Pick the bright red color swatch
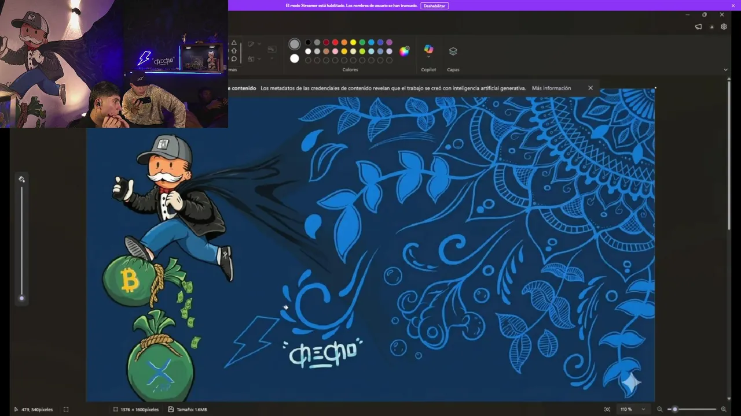741x416 pixels. 335,42
